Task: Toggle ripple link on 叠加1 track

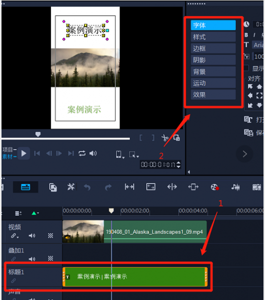Action: [14, 259]
